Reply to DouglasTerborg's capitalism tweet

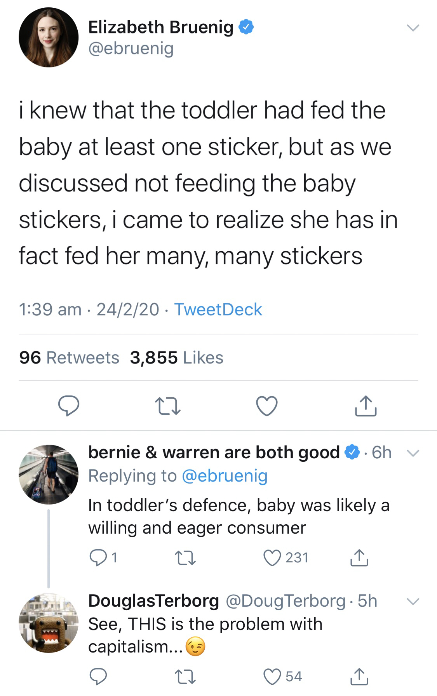click(98, 677)
